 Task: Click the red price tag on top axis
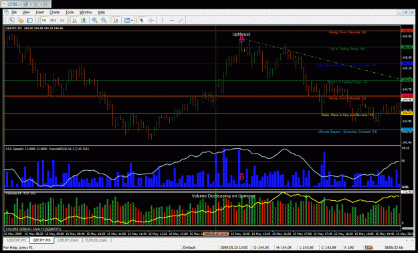point(407,31)
